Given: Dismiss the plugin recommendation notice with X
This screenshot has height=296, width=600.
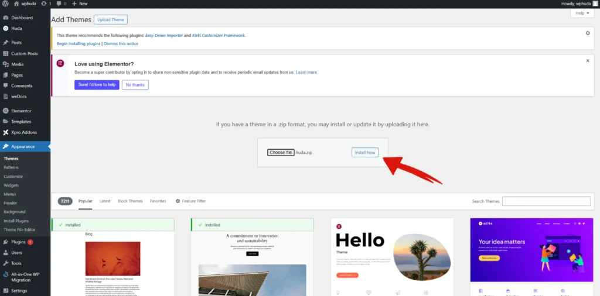Looking at the screenshot, I should [x=588, y=33].
